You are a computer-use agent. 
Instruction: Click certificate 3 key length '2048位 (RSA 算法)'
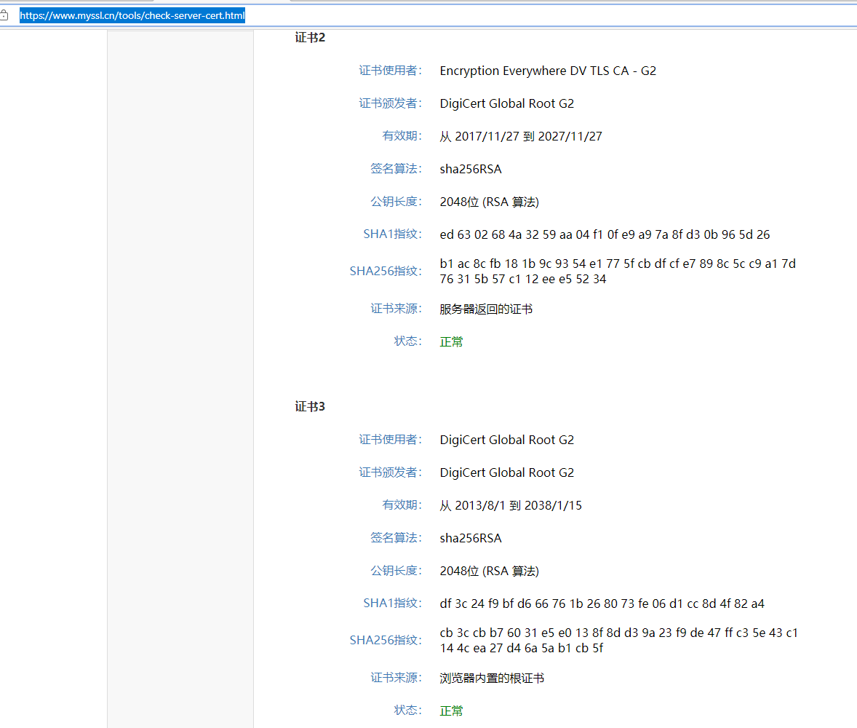tap(489, 571)
